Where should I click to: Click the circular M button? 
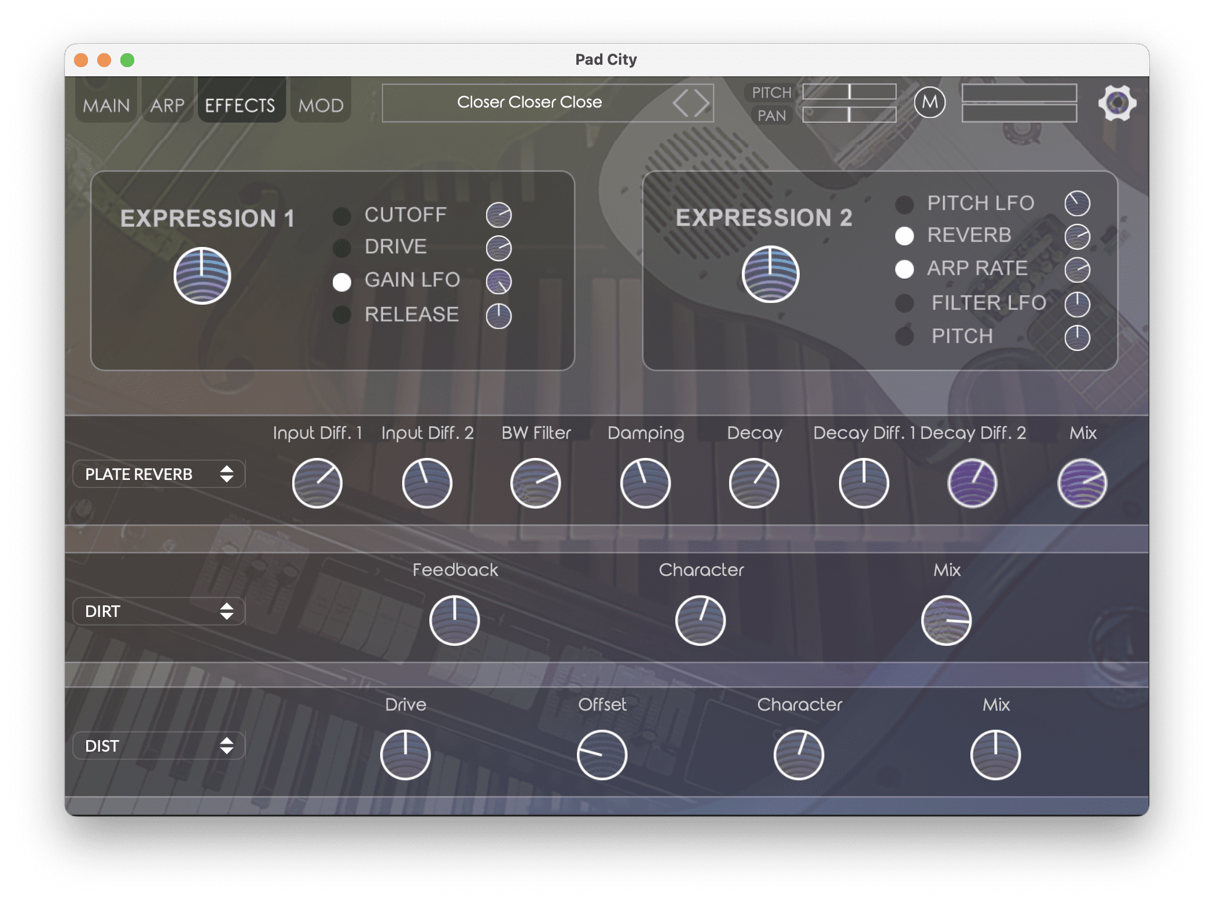pyautogui.click(x=929, y=103)
